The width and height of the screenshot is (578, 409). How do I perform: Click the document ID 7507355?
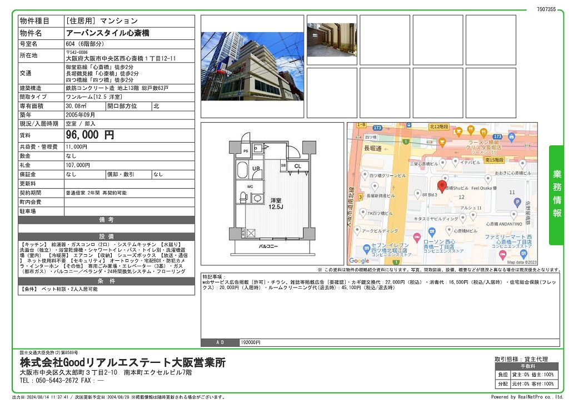(546, 9)
